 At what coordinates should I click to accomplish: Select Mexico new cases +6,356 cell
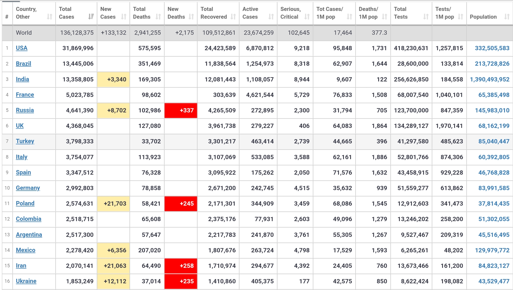tap(113, 250)
